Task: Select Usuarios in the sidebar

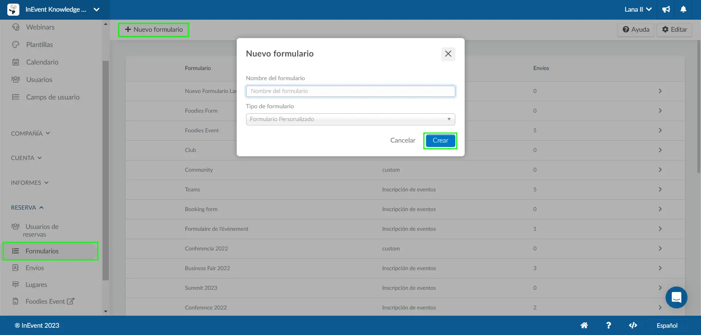Action: pos(39,80)
